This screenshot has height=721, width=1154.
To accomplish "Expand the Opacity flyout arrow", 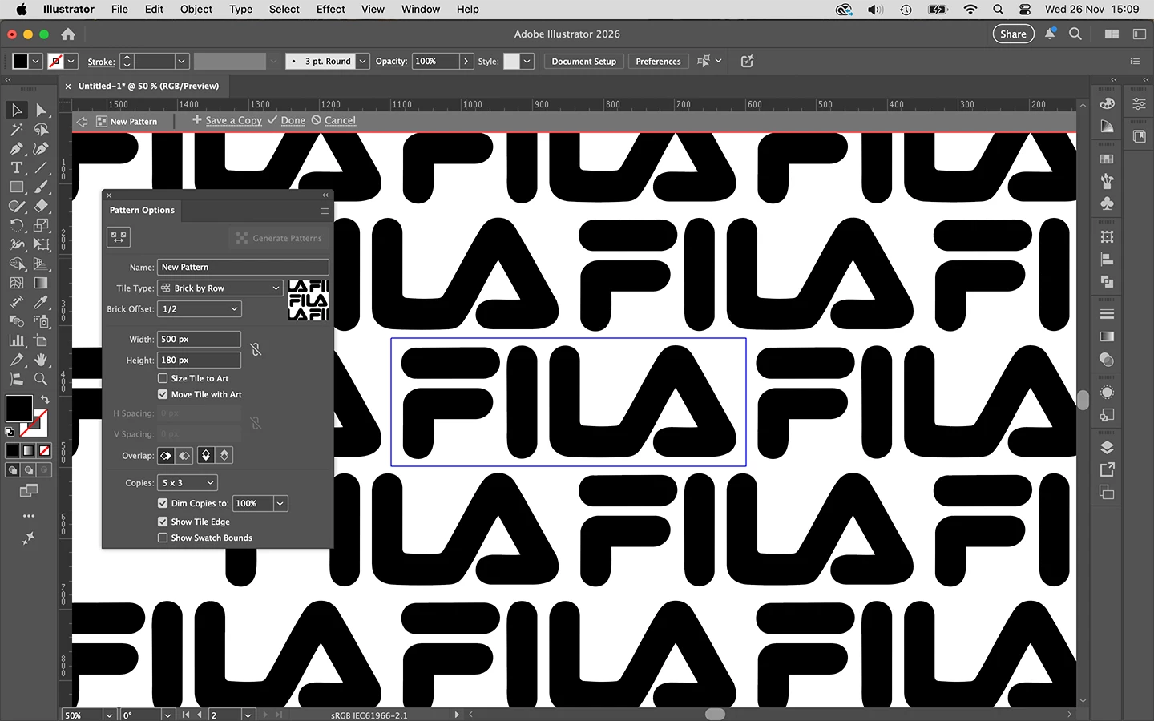I will click(466, 61).
